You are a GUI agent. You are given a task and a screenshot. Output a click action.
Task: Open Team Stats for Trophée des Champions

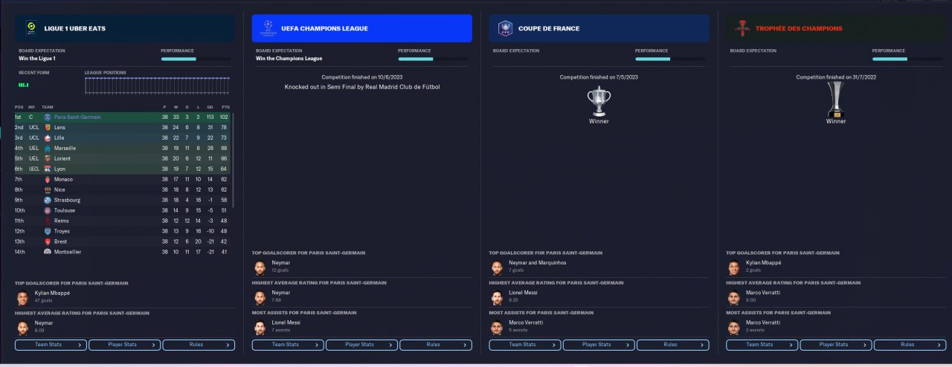(x=762, y=345)
